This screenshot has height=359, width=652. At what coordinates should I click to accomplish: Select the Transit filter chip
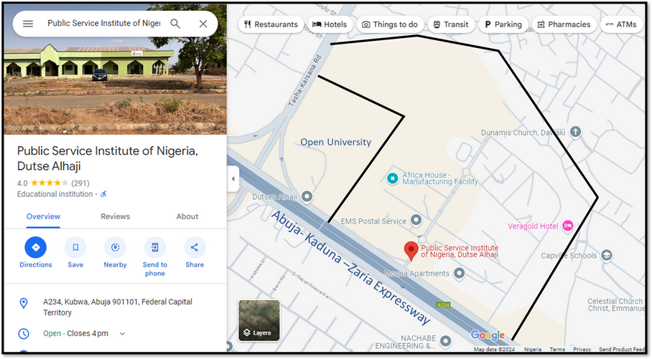point(451,24)
